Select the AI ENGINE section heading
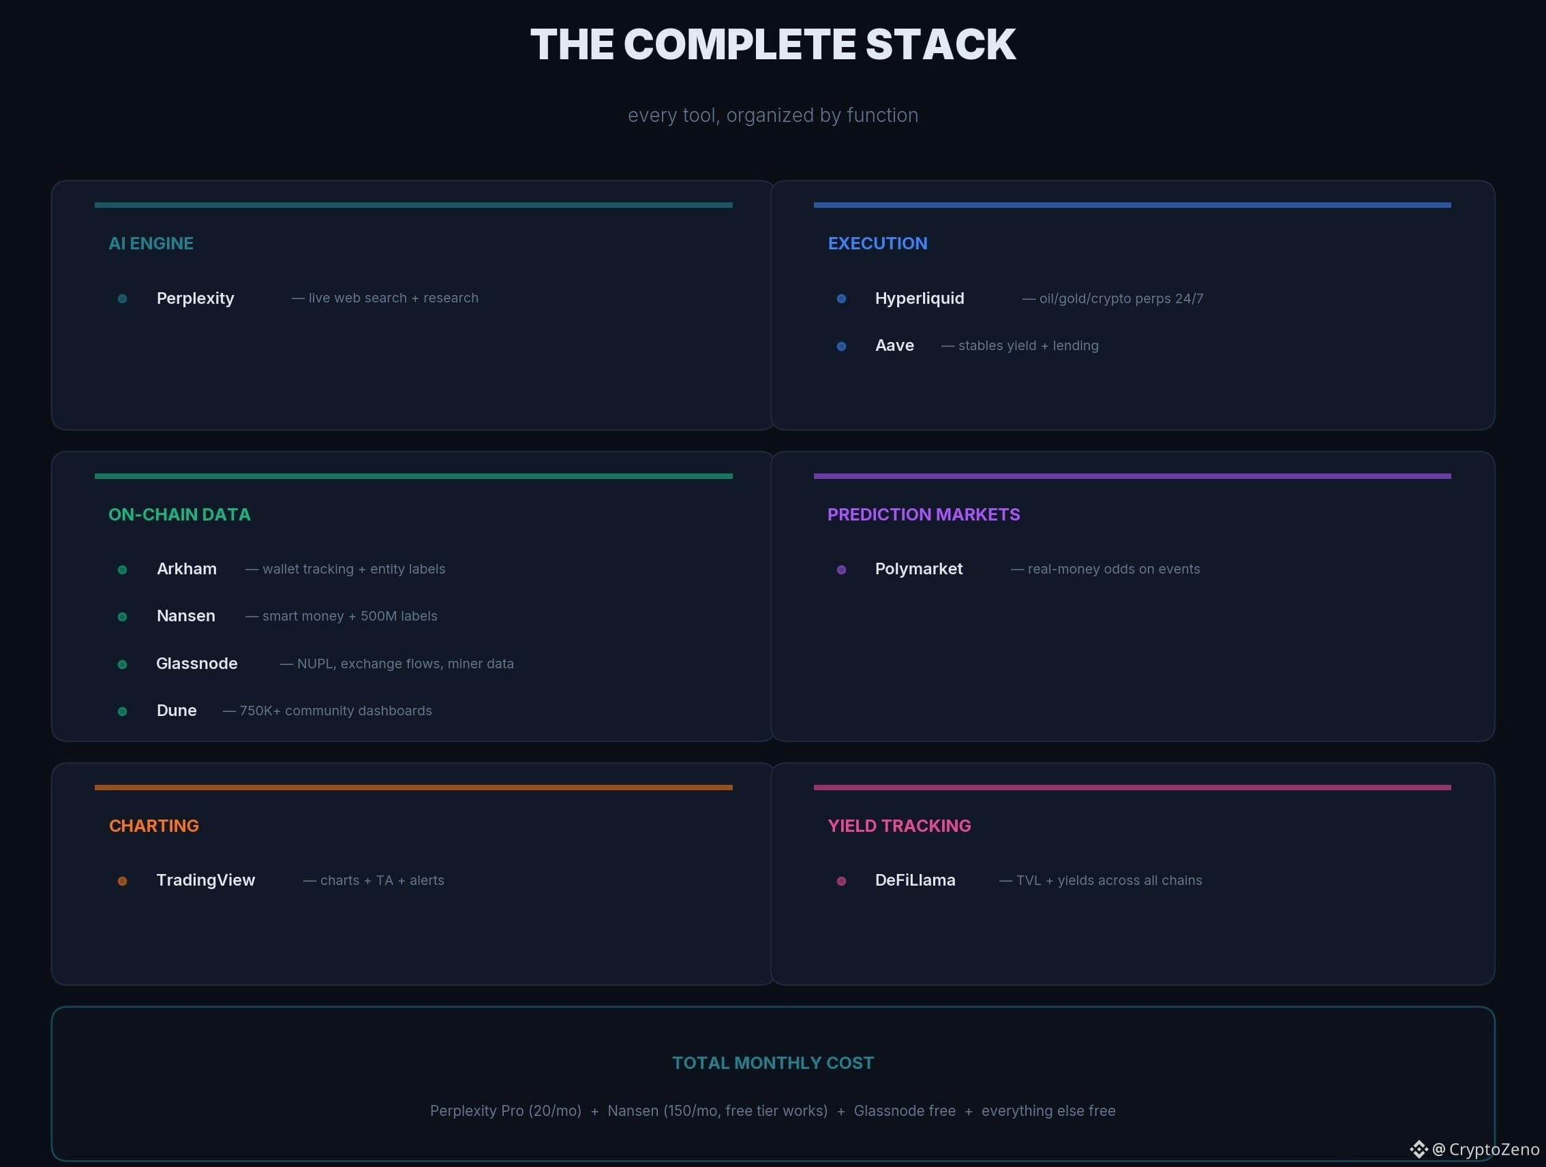1546x1167 pixels. (x=151, y=244)
